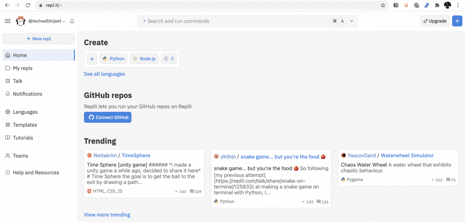Bookmark page with star icon
The width and height of the screenshot is (465, 222).
[x=383, y=5]
